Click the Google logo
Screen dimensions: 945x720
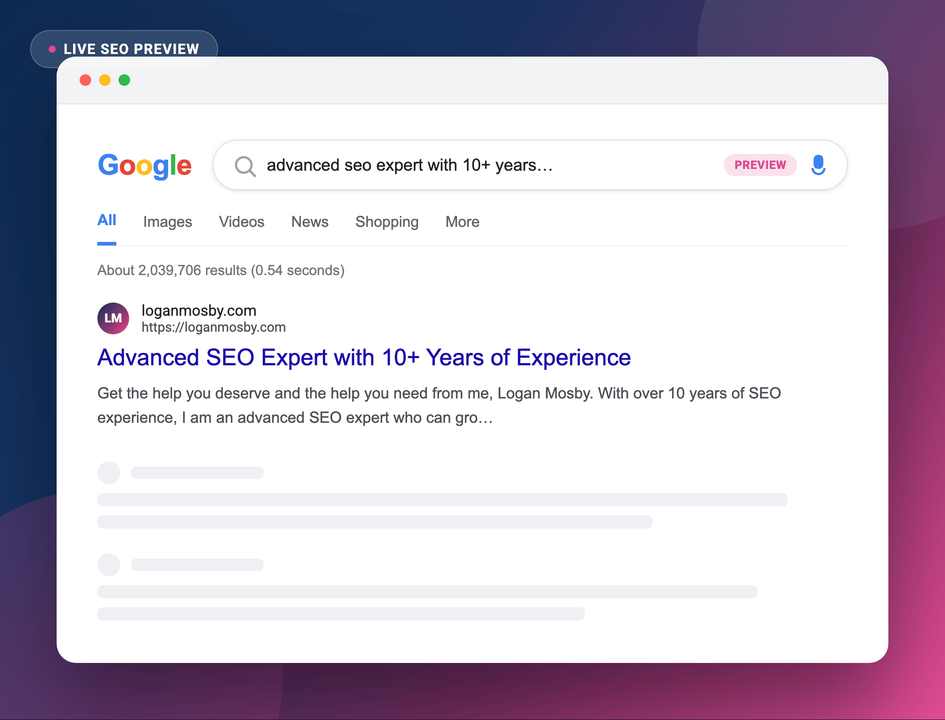point(145,166)
